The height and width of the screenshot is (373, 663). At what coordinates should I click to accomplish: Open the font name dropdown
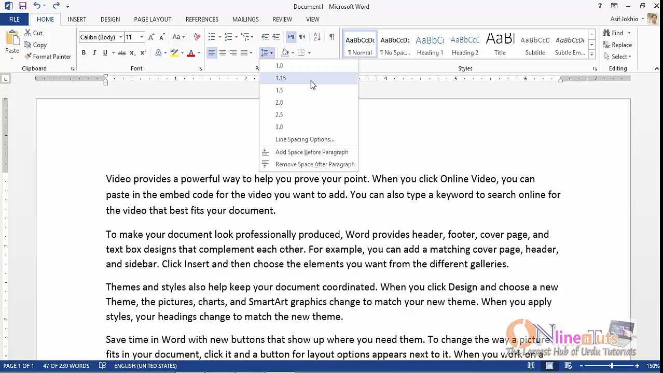(120, 37)
